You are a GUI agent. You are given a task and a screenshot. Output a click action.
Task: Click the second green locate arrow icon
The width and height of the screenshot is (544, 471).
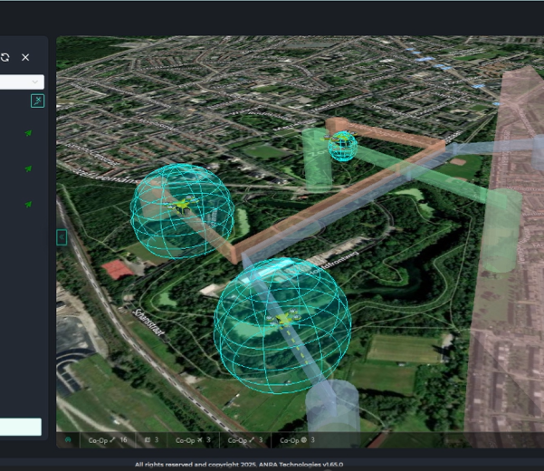[29, 168]
